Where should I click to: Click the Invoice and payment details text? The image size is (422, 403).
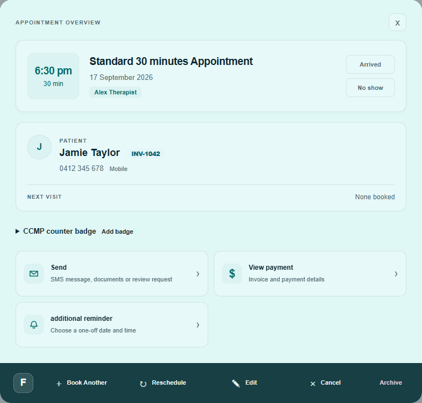click(287, 279)
